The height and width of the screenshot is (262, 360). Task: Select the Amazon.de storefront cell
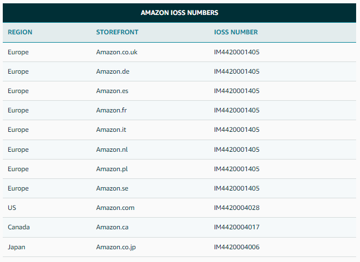pos(113,71)
